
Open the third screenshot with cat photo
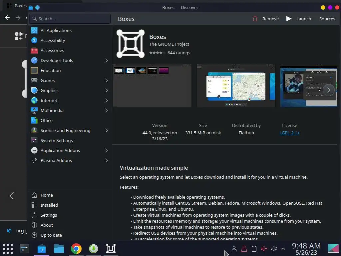(x=309, y=86)
